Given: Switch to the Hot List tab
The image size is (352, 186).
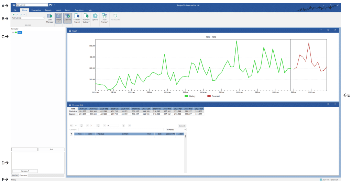Looking at the screenshot, I should 15,175.
